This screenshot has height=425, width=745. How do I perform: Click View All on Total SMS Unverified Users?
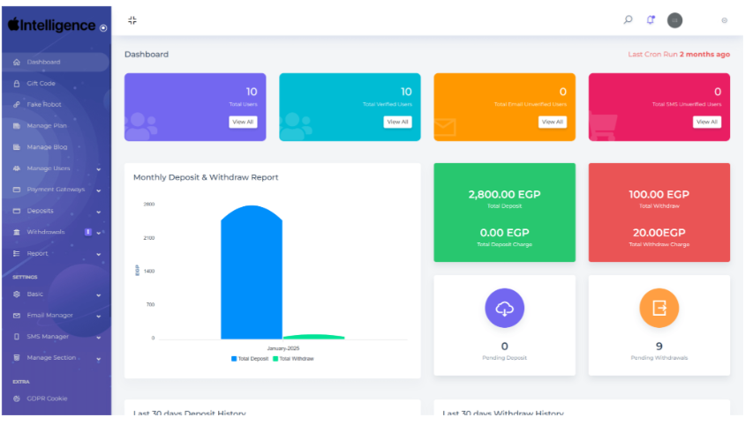click(x=706, y=122)
